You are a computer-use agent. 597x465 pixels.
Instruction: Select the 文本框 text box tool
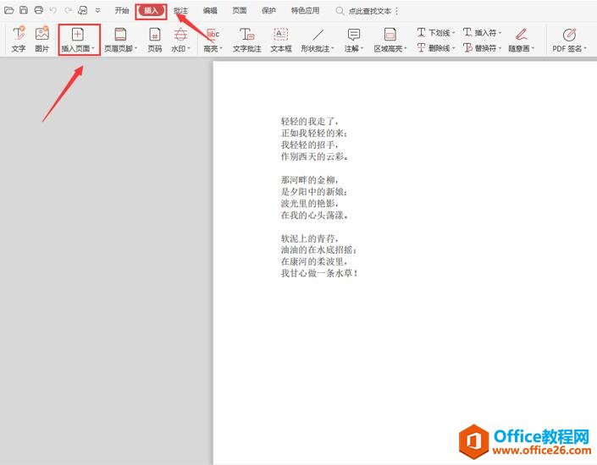tap(281, 39)
